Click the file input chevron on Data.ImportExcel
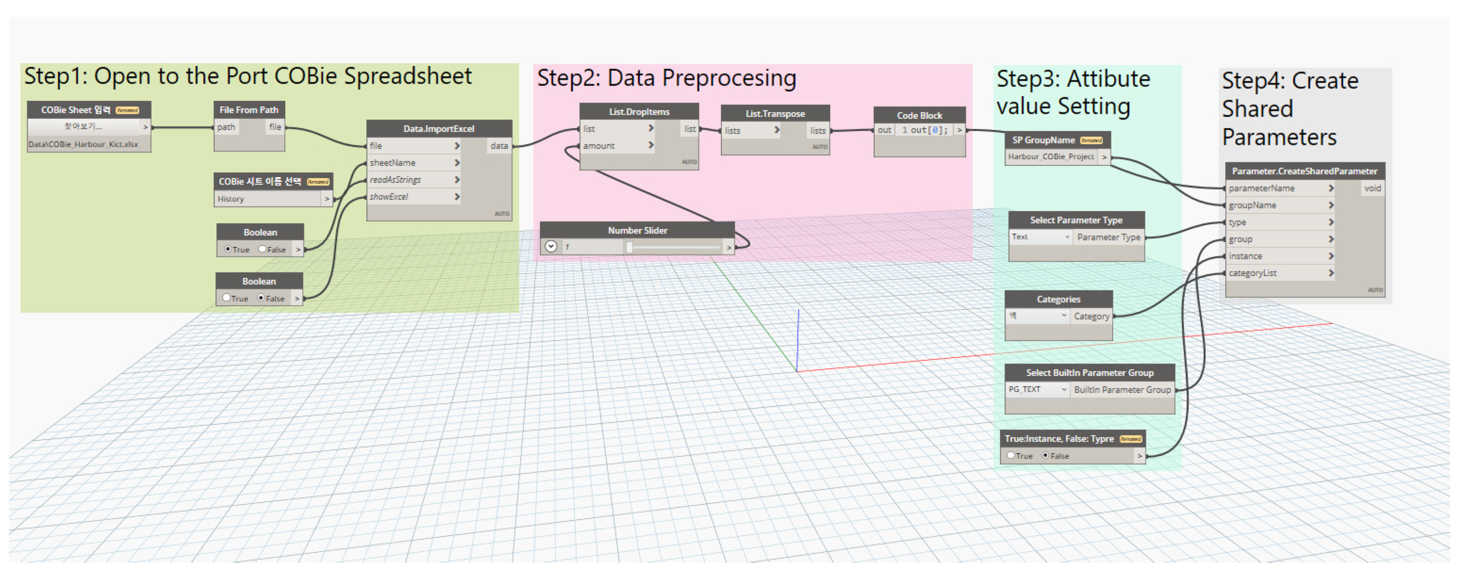The image size is (1461, 577). pyautogui.click(x=456, y=146)
